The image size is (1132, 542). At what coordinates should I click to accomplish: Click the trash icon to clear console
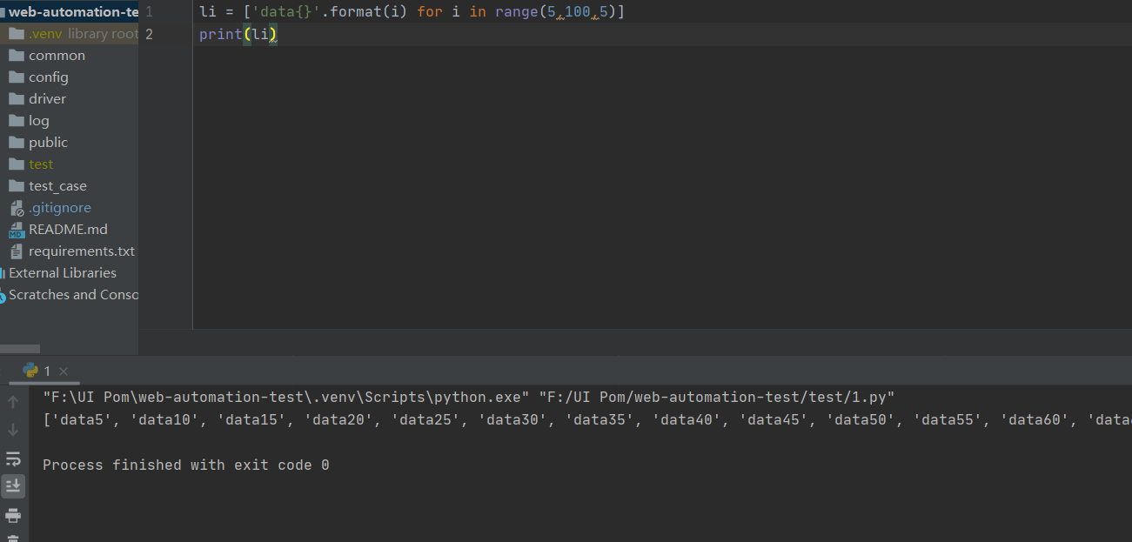(x=13, y=539)
